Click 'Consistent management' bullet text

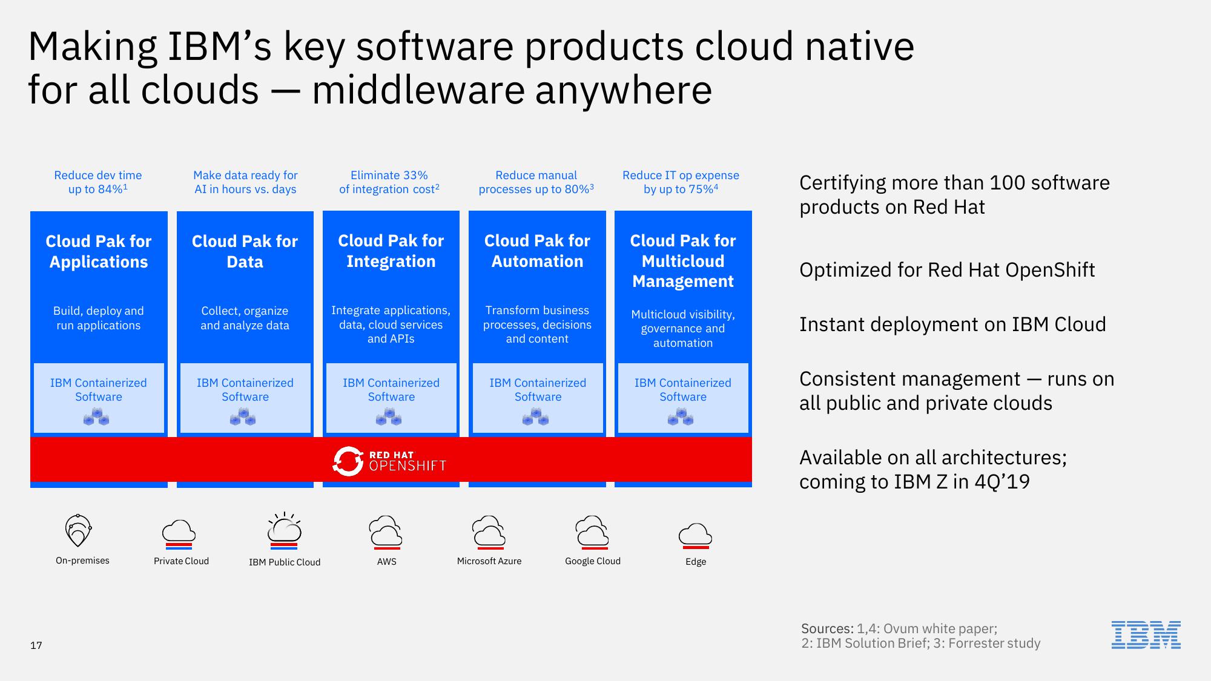pyautogui.click(x=957, y=391)
